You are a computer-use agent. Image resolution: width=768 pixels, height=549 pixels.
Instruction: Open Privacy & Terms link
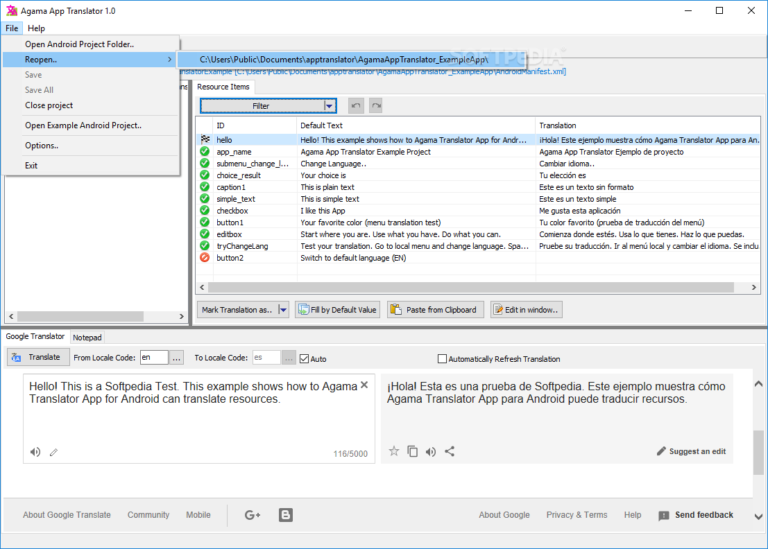577,515
